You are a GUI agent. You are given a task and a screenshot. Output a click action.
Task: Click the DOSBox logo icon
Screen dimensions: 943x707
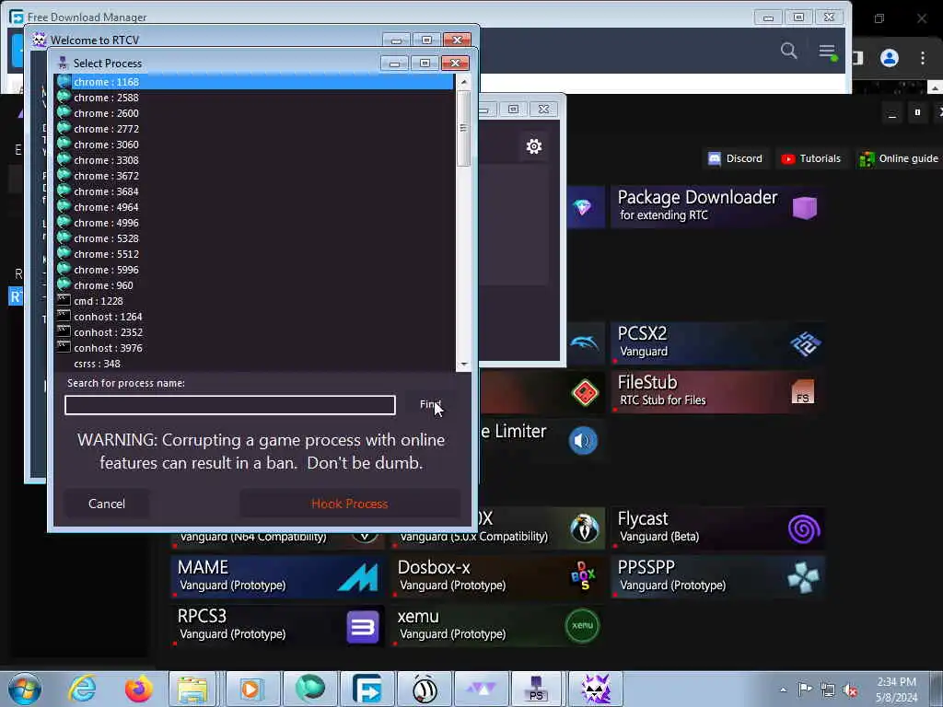(x=583, y=576)
